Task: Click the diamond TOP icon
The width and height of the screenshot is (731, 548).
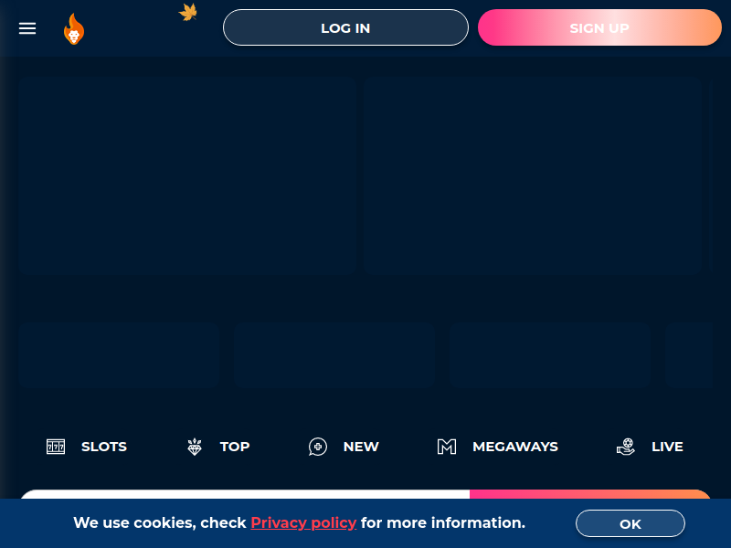Action: click(195, 447)
